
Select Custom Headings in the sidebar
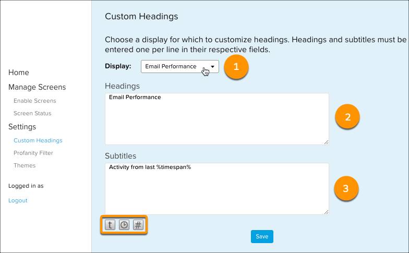pos(38,140)
